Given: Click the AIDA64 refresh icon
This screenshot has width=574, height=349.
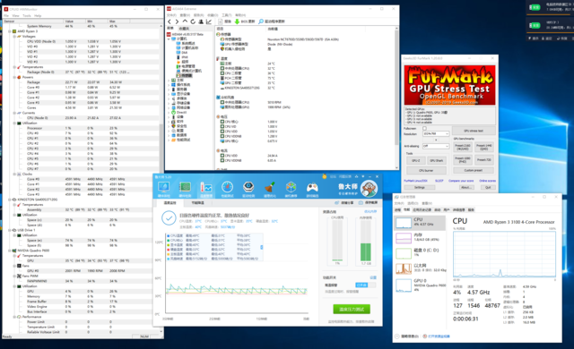Looking at the screenshot, I should click(x=193, y=21).
